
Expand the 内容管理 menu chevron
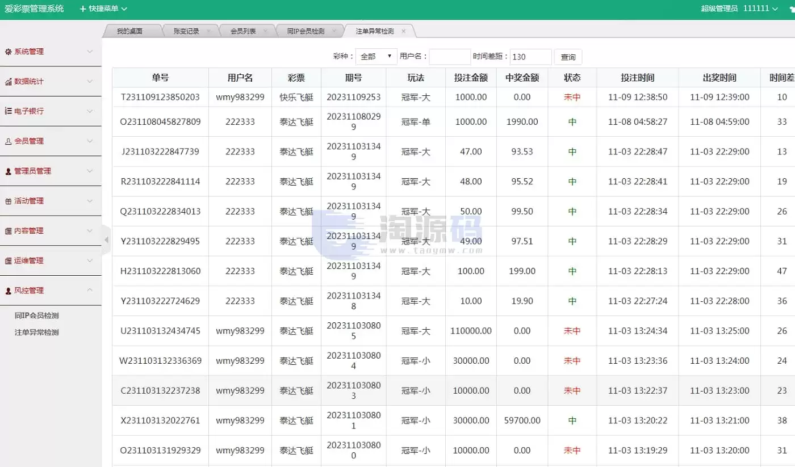(90, 231)
